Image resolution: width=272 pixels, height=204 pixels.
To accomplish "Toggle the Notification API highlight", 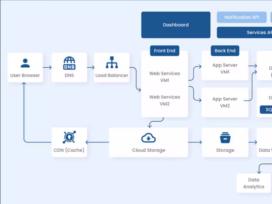I will coord(241,17).
